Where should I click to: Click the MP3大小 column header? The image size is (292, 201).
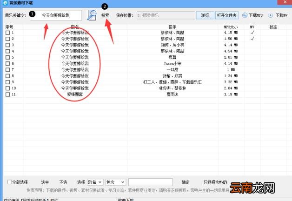pos(231,27)
